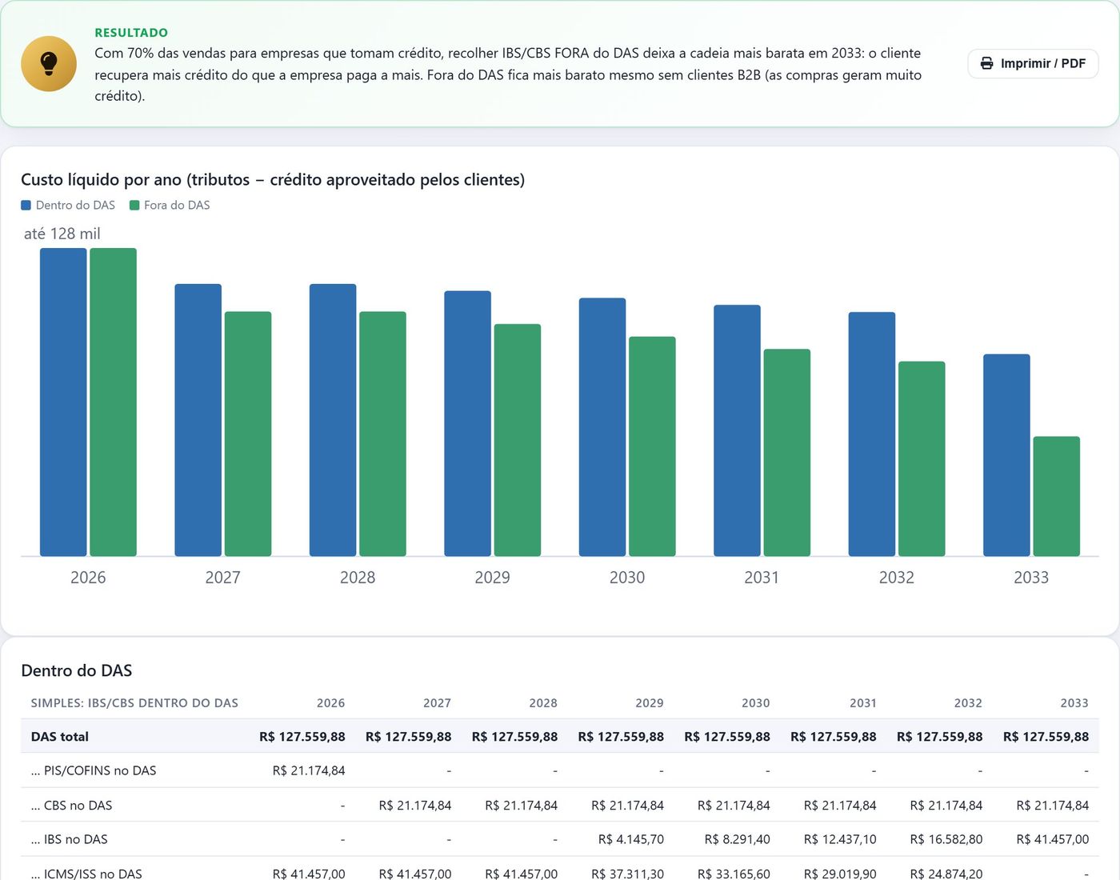The width and height of the screenshot is (1120, 880).
Task: Click the 2029 axis label
Action: tap(492, 578)
